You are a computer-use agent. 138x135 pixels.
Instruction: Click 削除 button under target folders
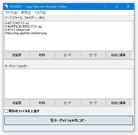(42, 103)
